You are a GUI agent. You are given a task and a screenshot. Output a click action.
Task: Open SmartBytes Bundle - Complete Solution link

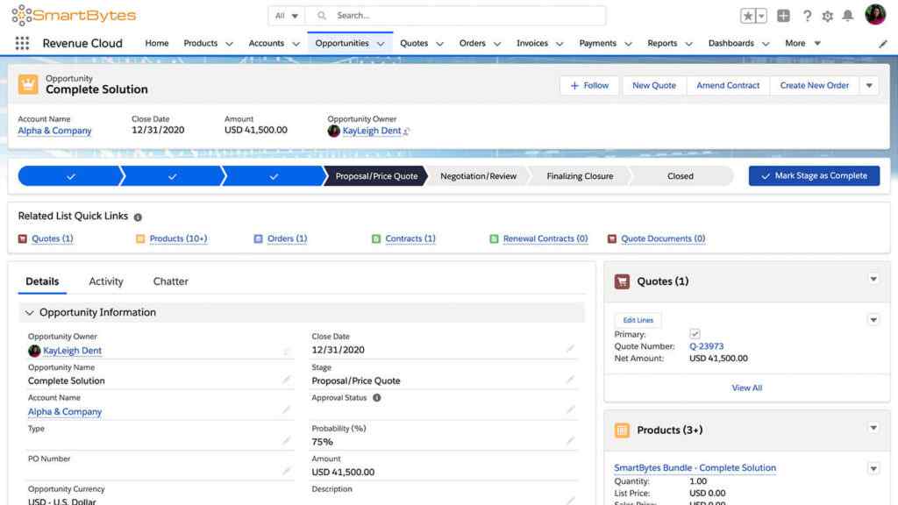695,468
